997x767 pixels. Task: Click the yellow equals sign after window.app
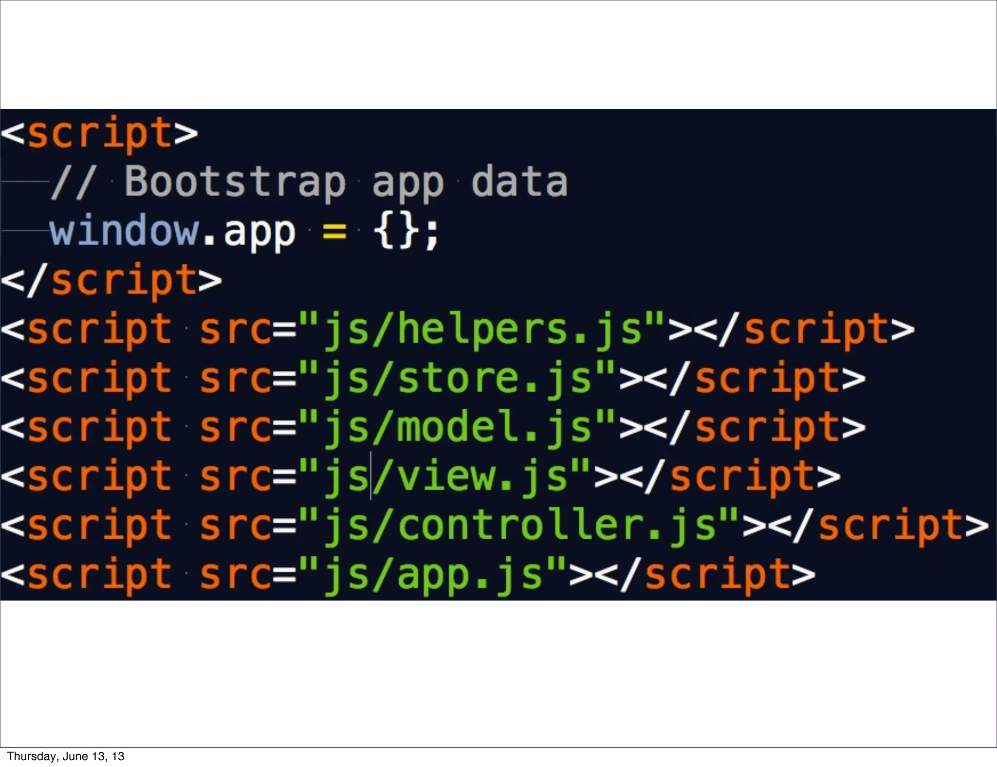pos(334,232)
